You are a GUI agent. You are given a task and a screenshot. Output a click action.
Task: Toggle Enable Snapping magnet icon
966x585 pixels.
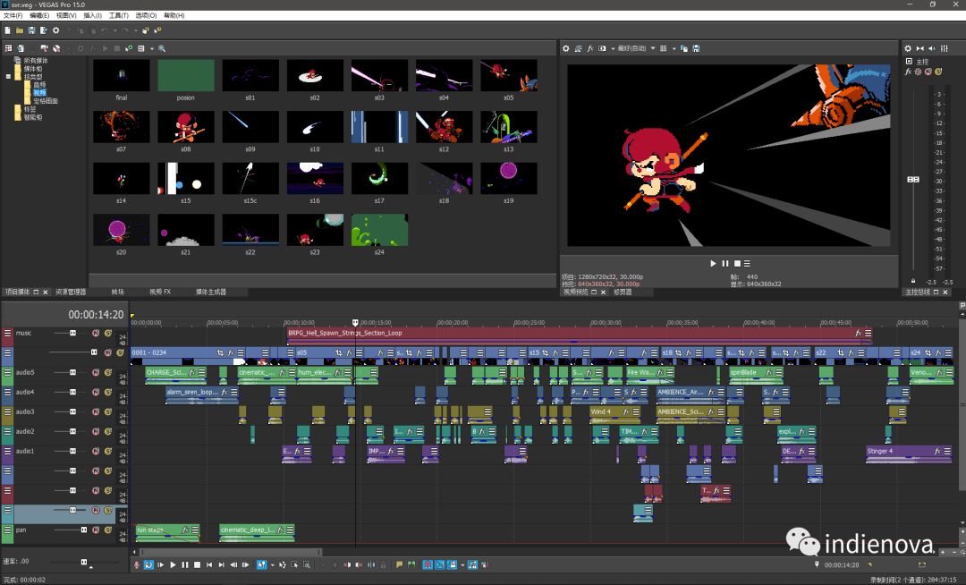pos(428,564)
